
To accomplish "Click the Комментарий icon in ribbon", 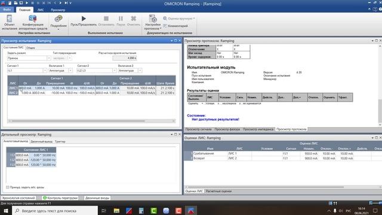I will point(165,26).
